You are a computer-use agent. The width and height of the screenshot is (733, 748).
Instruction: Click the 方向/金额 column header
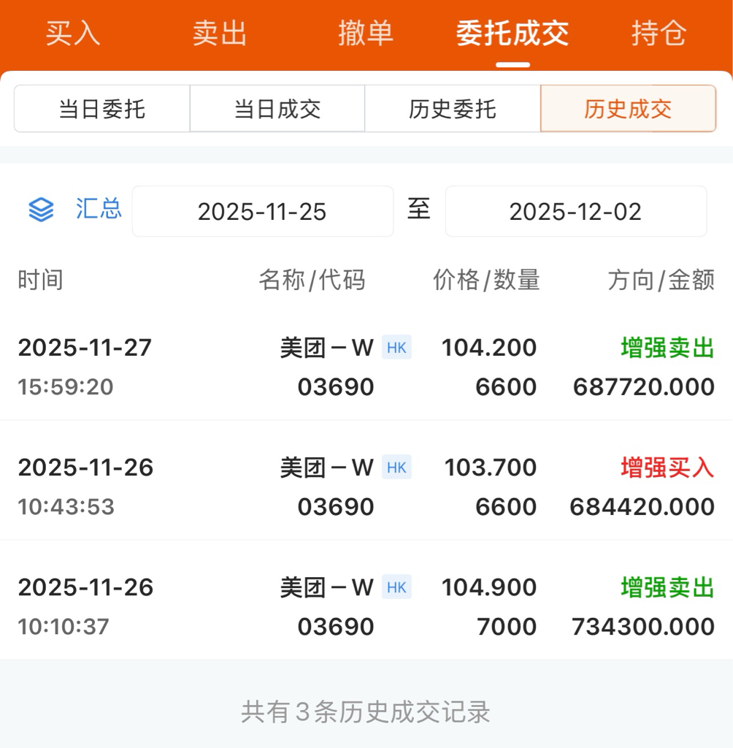coord(661,280)
